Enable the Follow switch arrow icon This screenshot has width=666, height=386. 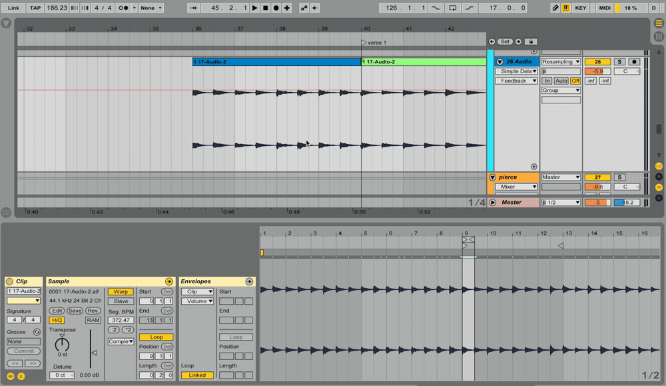pyautogui.click(x=194, y=7)
